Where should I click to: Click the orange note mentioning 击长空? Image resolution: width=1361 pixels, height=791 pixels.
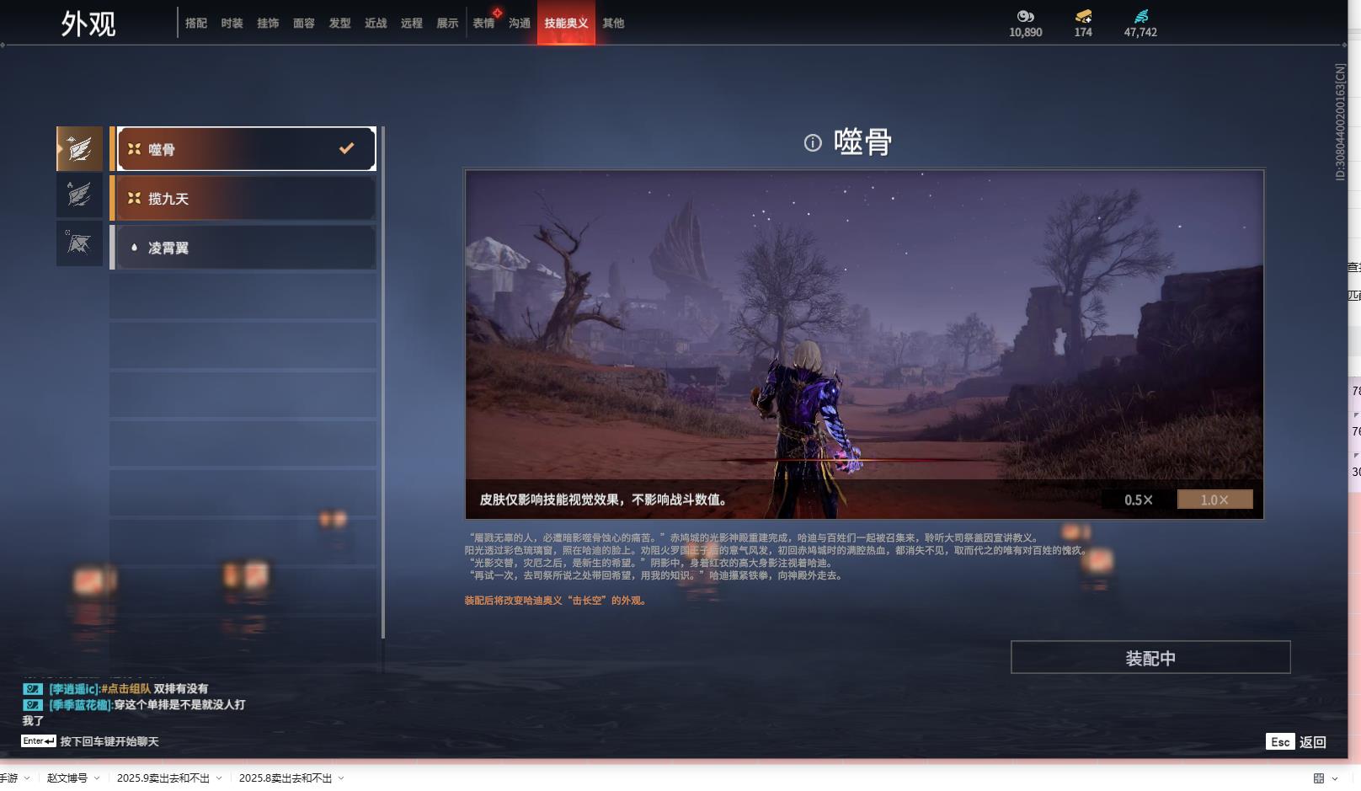(x=555, y=601)
